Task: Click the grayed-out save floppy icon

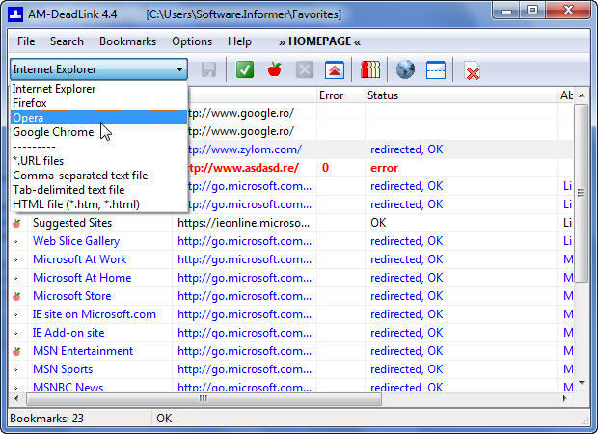Action: click(208, 70)
